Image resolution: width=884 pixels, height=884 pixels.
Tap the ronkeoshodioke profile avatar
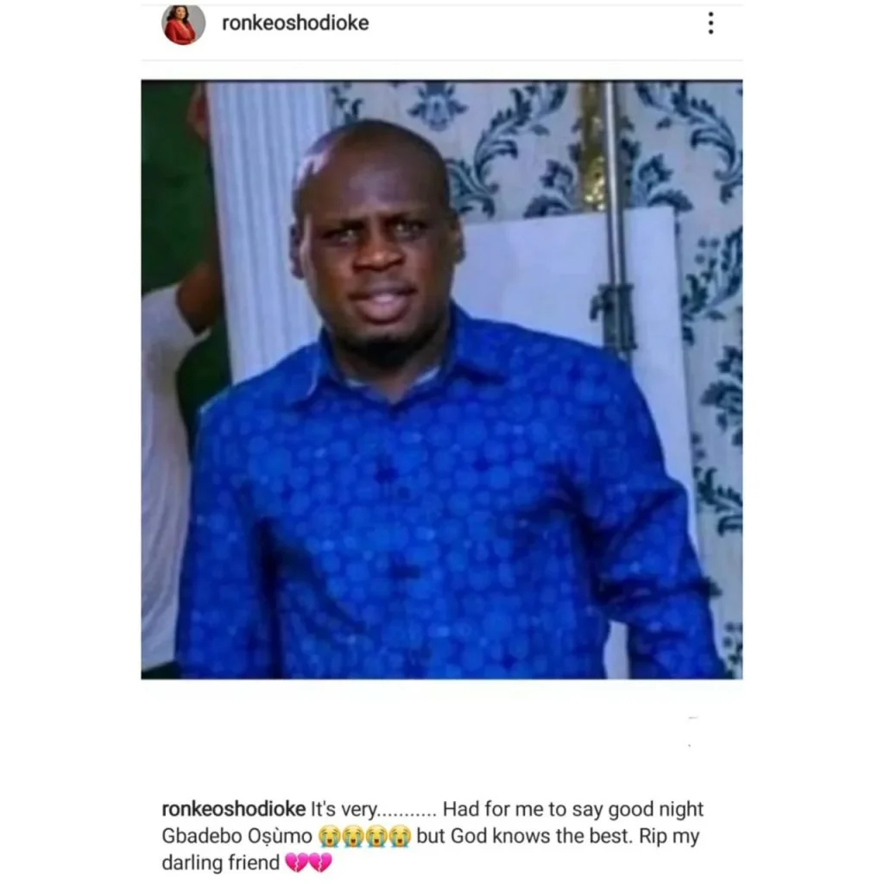pos(183,23)
